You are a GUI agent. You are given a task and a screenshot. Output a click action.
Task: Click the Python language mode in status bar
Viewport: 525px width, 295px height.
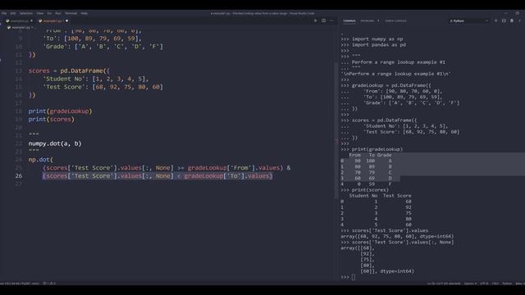tap(507, 284)
